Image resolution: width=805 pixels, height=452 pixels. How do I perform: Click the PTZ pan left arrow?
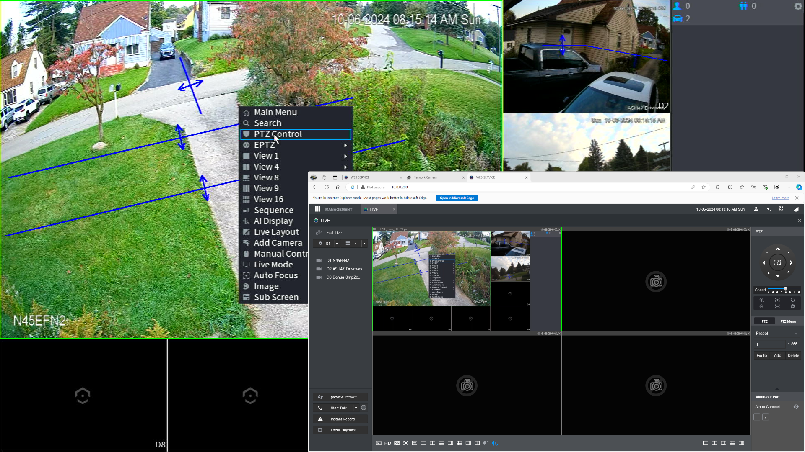pos(764,263)
